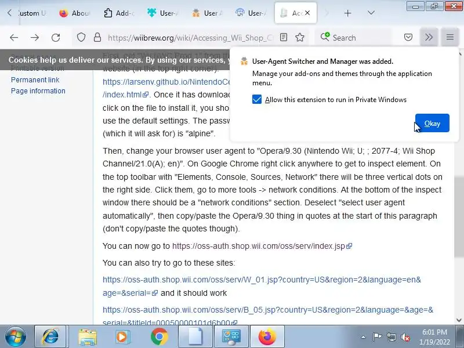Launch Internet Explorer from the taskbar
This screenshot has height=348, width=464.
50,336
